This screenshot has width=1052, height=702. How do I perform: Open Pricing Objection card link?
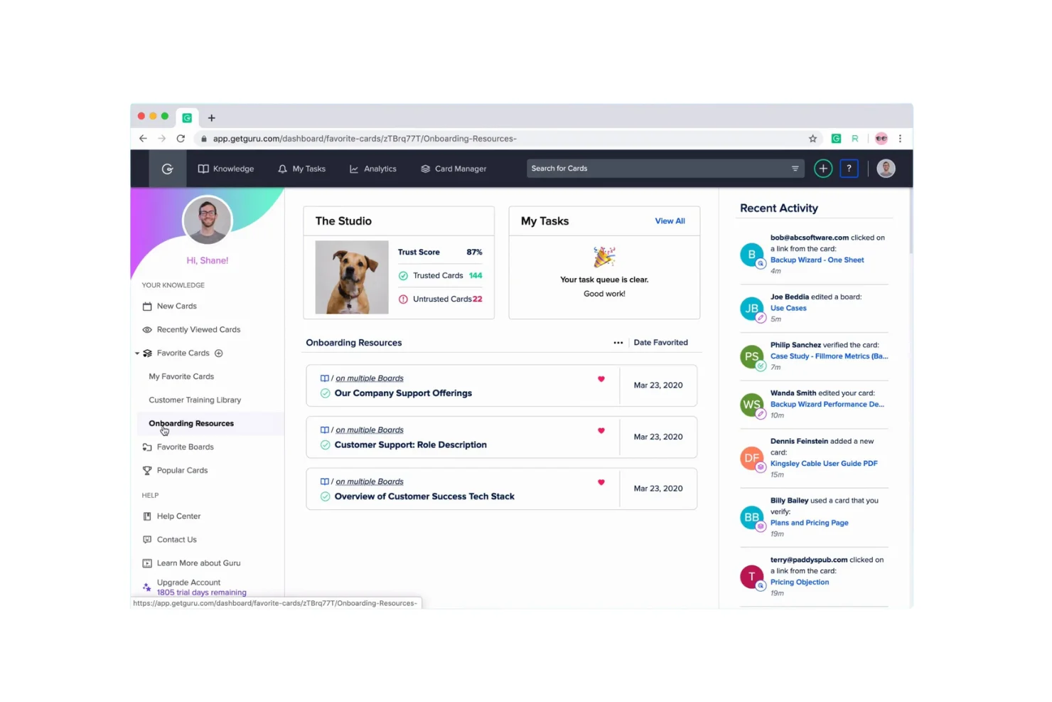click(x=800, y=582)
